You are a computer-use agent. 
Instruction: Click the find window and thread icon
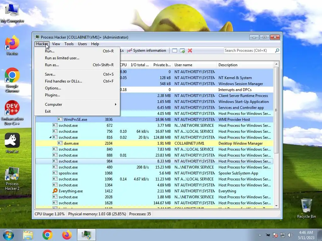182,51
